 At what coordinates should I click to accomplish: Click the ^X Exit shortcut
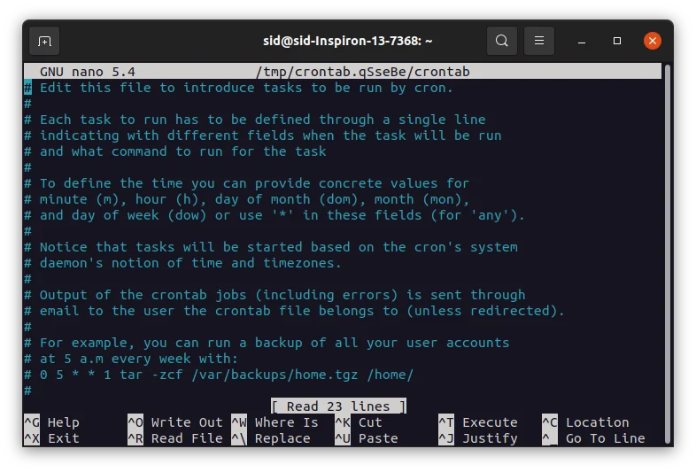pyautogui.click(x=51, y=438)
